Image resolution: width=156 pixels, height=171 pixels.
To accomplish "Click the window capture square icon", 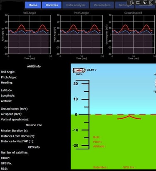I will pyautogui.click(x=151, y=2).
